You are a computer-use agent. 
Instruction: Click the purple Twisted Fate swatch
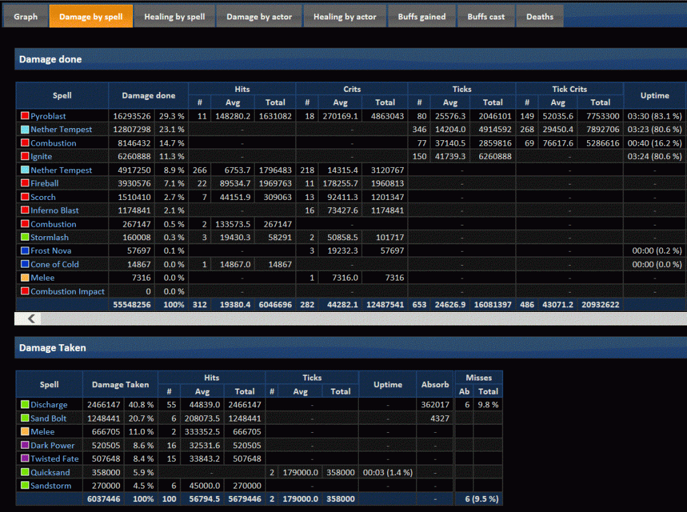[25, 458]
